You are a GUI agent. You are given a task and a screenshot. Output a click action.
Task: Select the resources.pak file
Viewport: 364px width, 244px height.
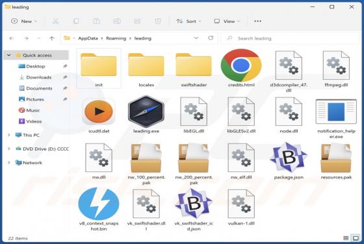pos(336,161)
